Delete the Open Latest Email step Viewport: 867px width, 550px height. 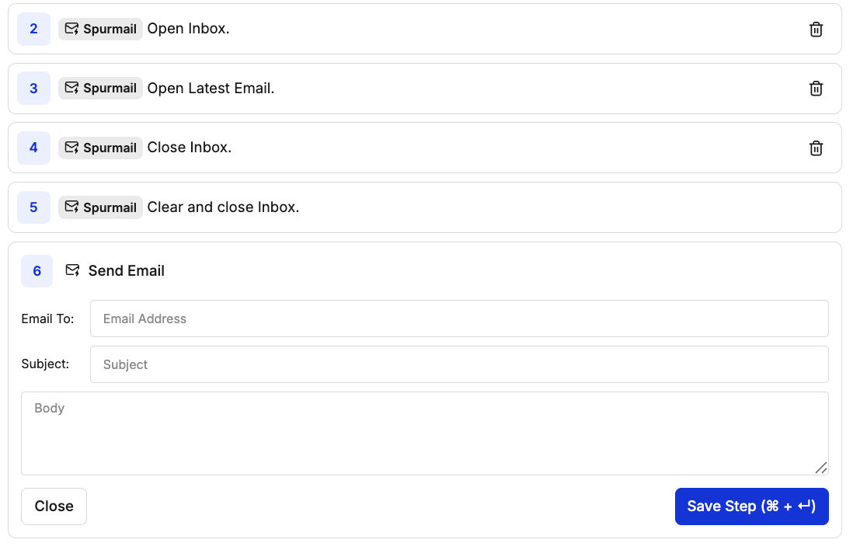point(816,88)
